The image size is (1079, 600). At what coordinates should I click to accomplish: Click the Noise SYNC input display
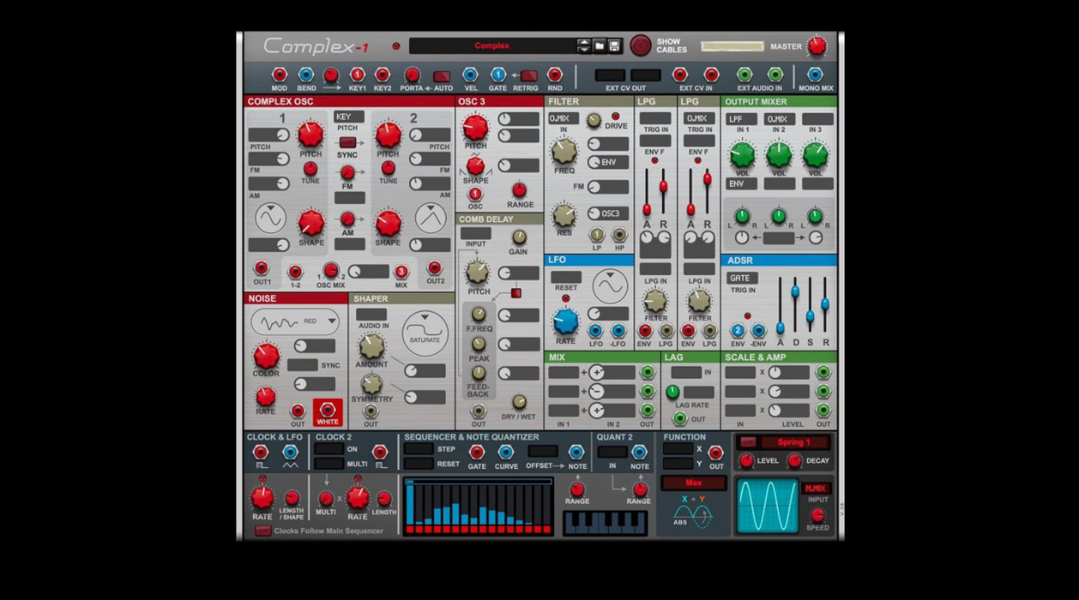point(302,366)
